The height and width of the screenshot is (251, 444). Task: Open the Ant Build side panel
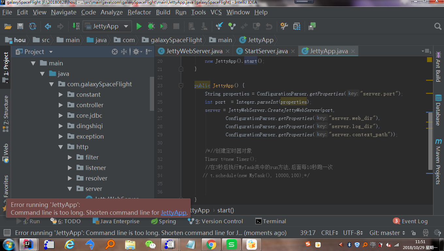tap(438, 67)
